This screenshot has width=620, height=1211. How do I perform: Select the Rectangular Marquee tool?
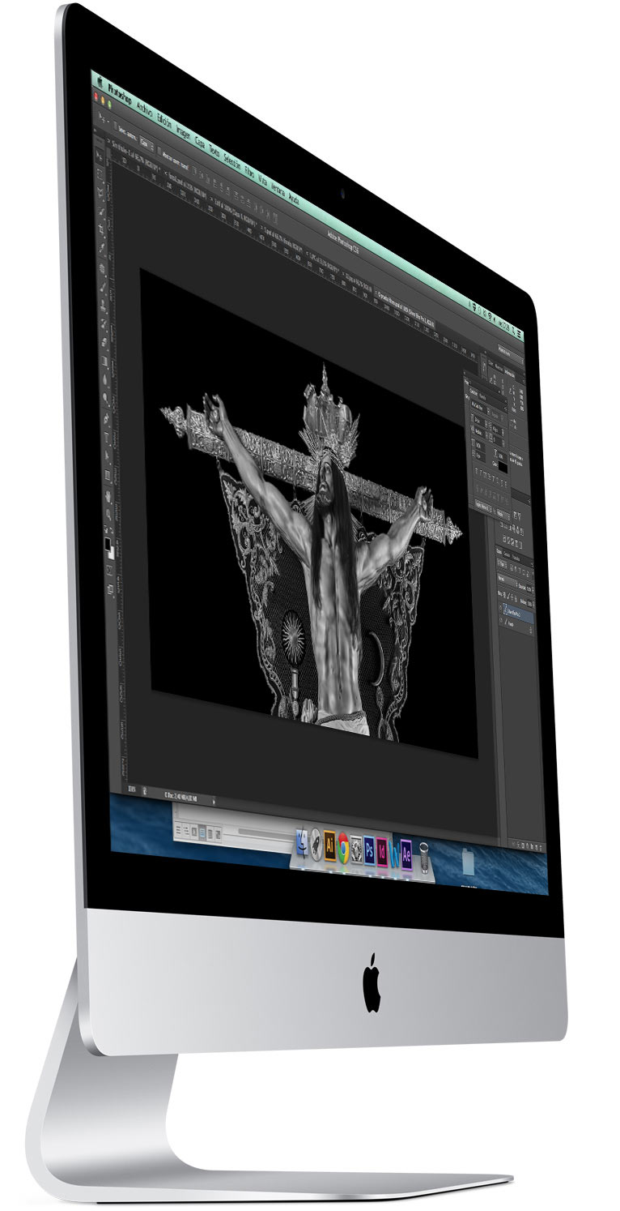tap(100, 174)
